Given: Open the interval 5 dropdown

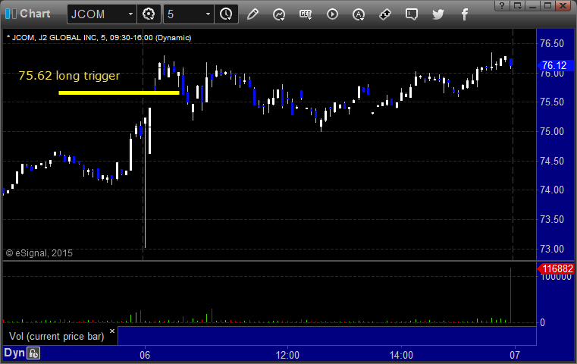Looking at the screenshot, I should pyautogui.click(x=208, y=14).
